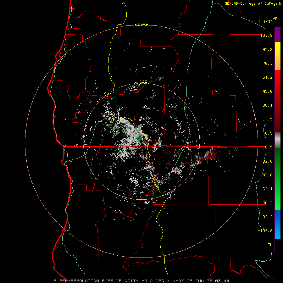The height and width of the screenshot is (283, 283).
Task: Select the 76.7 scale value
Action: click(268, 63)
